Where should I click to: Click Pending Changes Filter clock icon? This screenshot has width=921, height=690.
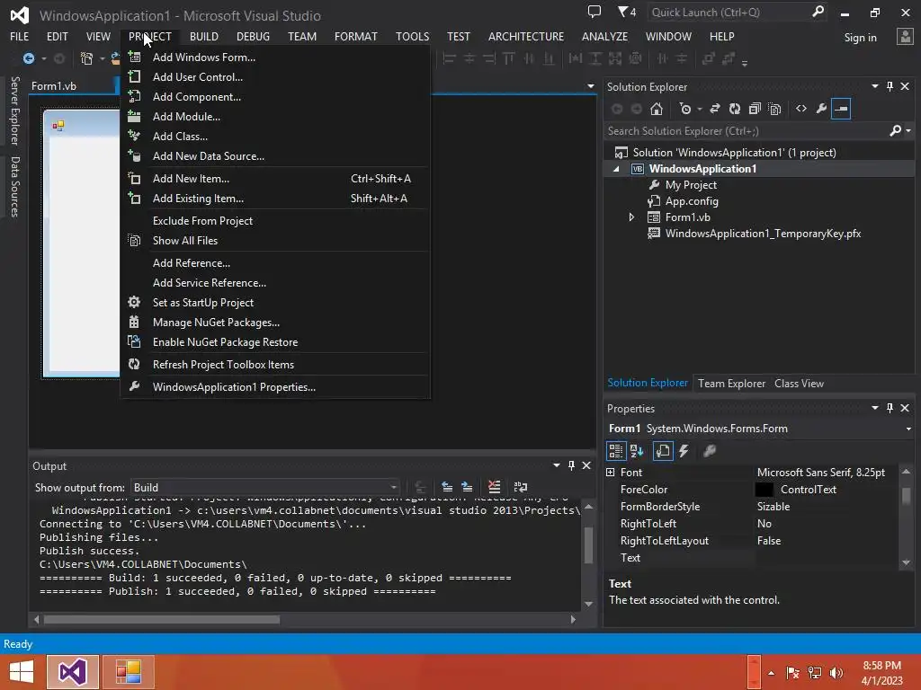[x=684, y=109]
